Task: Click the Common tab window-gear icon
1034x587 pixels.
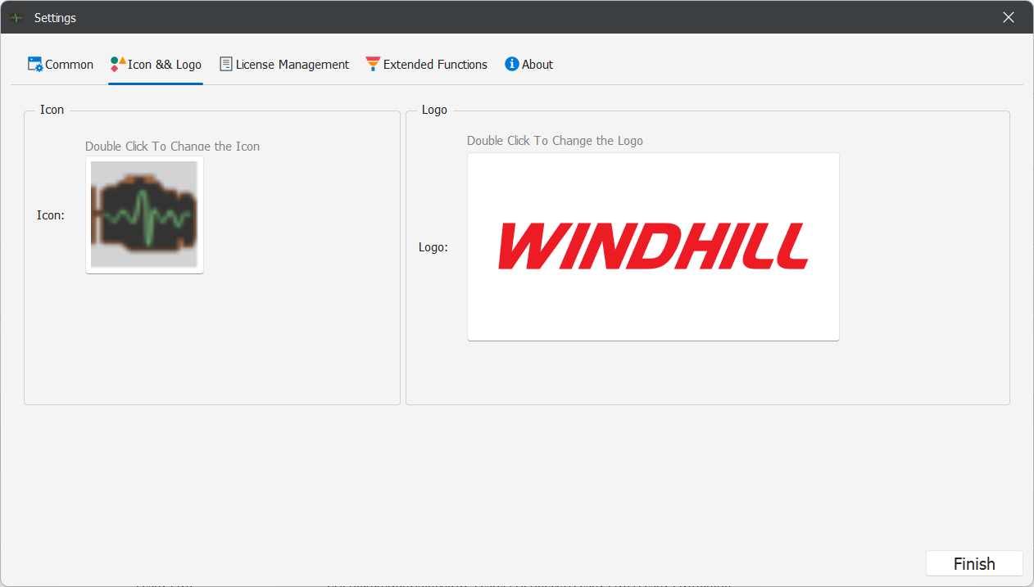Action: pos(35,65)
